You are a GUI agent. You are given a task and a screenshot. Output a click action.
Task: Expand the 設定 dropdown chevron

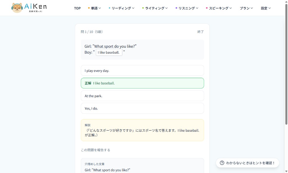click(x=269, y=8)
